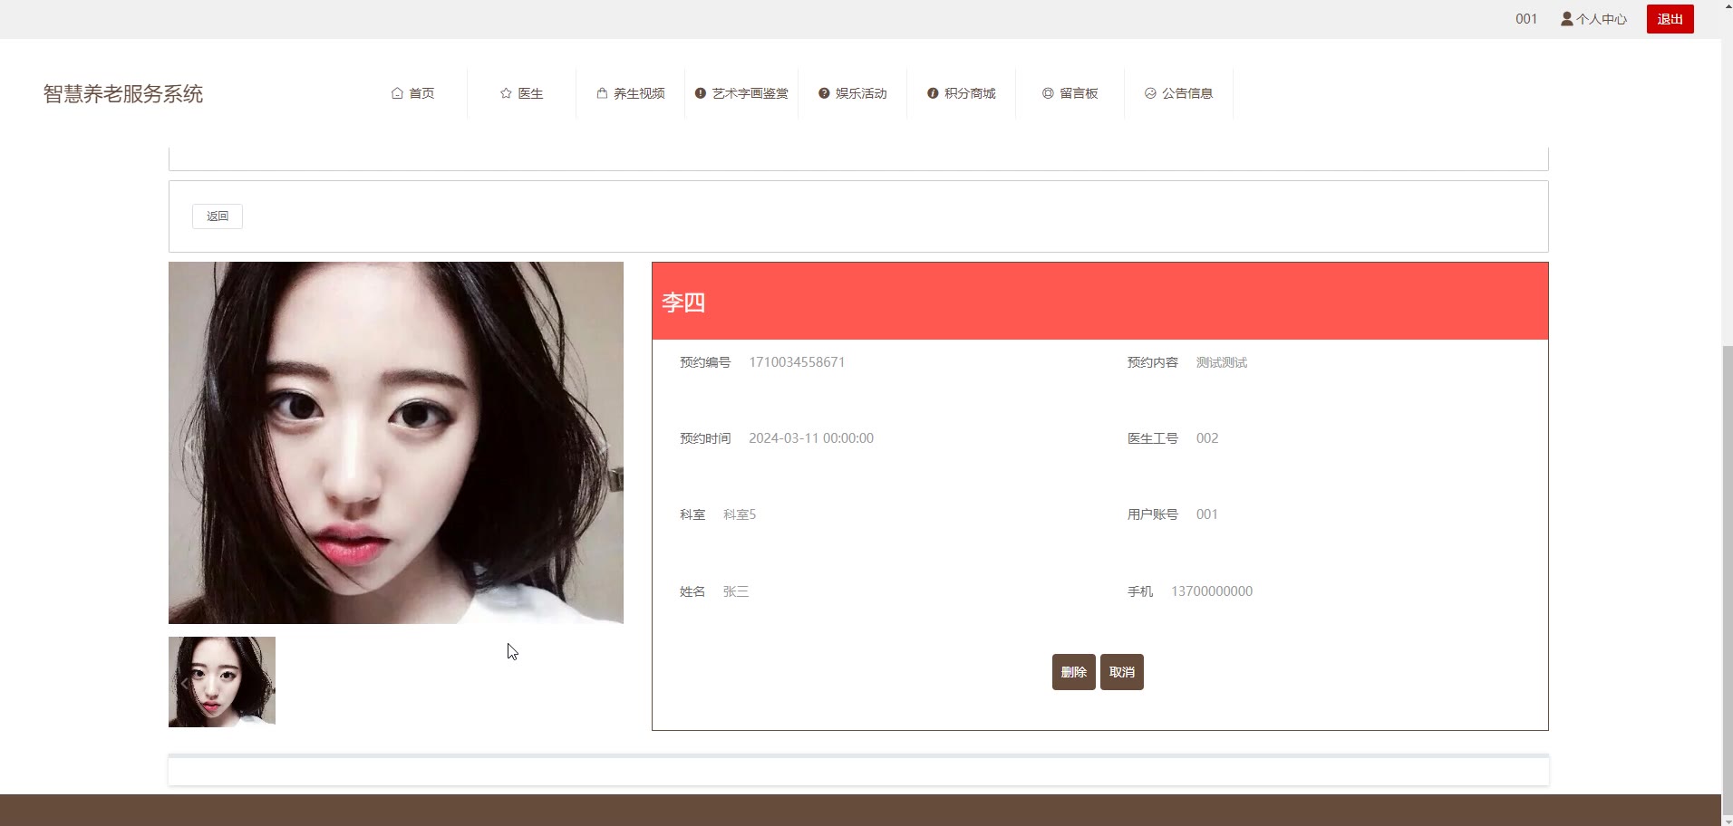This screenshot has height=826, width=1733.
Task: Open 个人中心 link
Action: pyautogui.click(x=1593, y=19)
